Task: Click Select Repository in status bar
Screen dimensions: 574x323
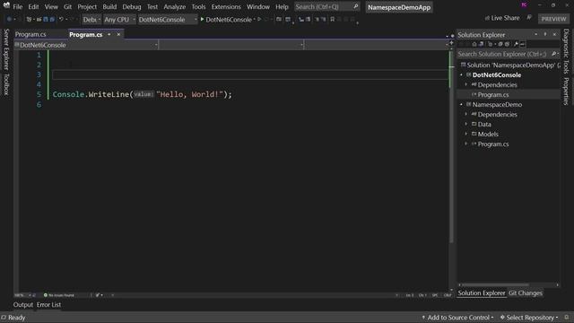Action: pyautogui.click(x=529, y=318)
